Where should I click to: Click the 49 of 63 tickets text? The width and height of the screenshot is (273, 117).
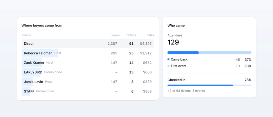[186, 91]
